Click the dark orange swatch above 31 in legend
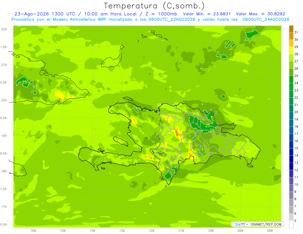 291,29
